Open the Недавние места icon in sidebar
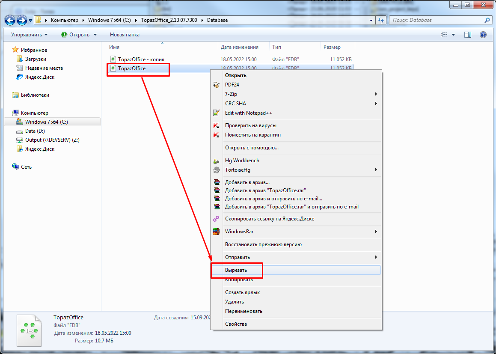Screen dimensions: 496x354 click(20, 68)
